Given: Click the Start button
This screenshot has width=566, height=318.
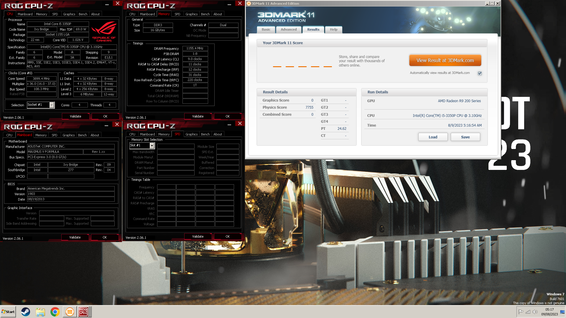Looking at the screenshot, I should [x=8, y=312].
